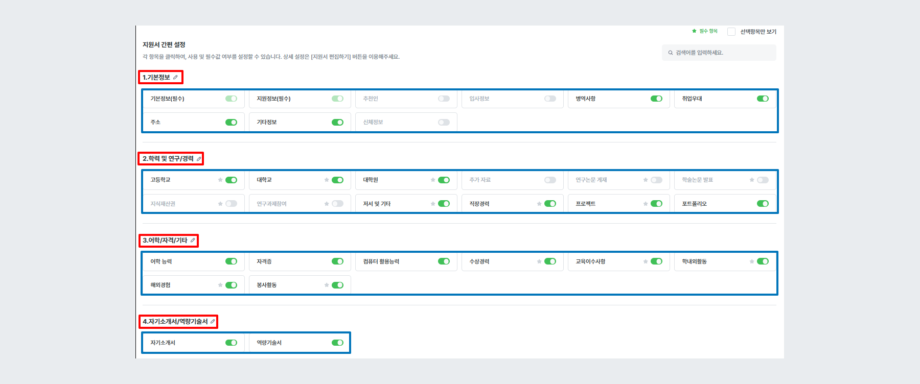The height and width of the screenshot is (384, 920).
Task: Click the star icon on the 지식재산권 card
Action: [x=220, y=204]
